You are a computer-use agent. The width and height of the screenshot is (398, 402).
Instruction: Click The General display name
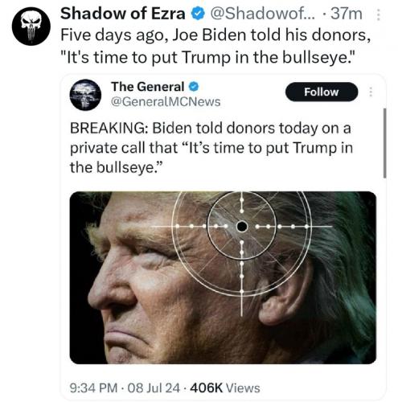coord(148,87)
